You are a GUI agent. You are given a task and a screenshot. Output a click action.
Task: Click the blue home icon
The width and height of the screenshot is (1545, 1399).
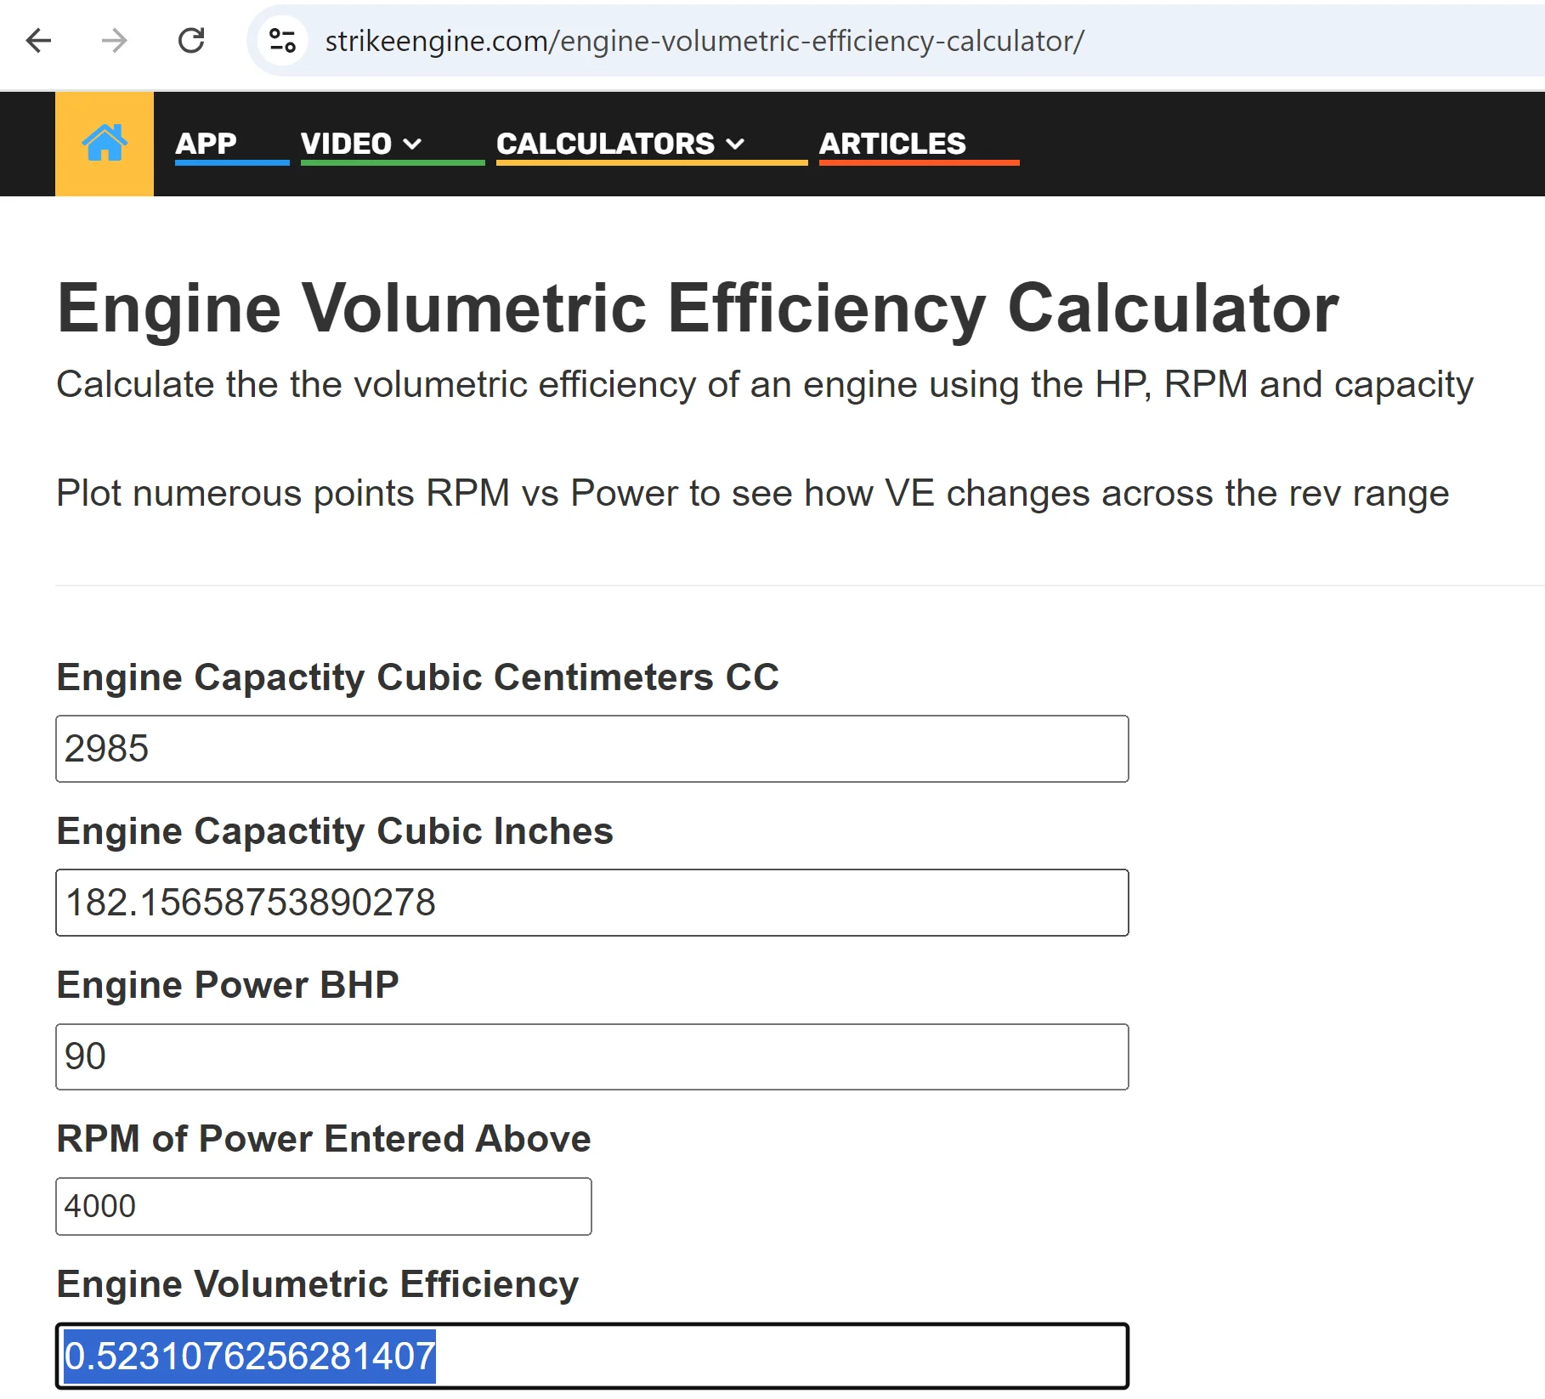[x=105, y=143]
